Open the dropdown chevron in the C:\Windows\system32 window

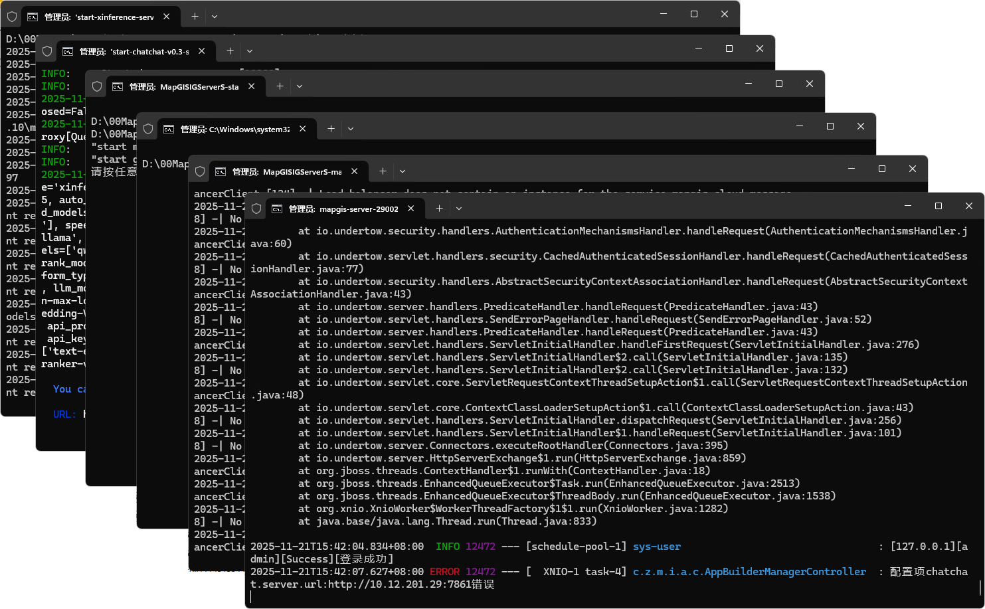tap(351, 129)
